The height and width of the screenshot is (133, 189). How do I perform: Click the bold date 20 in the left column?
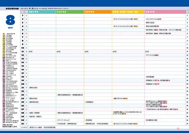22,84
